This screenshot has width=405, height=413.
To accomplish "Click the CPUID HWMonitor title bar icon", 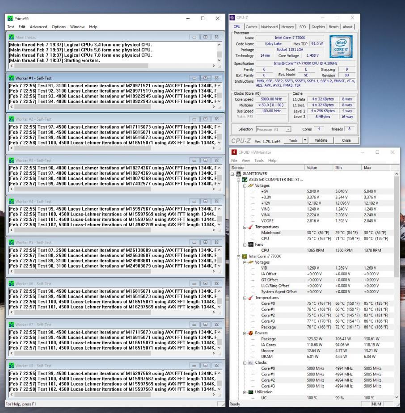I will click(x=234, y=152).
